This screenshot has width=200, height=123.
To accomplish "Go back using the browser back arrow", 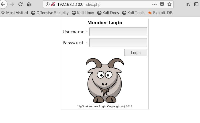I will (3, 4).
